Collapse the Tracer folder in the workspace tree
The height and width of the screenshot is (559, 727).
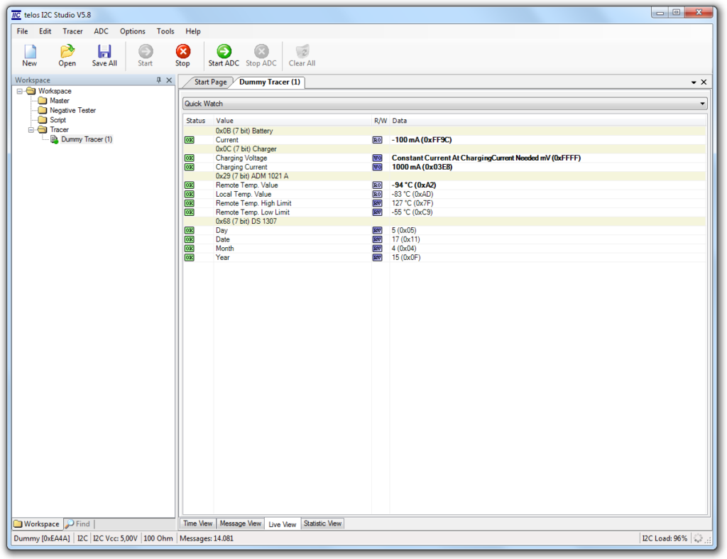[x=30, y=129]
